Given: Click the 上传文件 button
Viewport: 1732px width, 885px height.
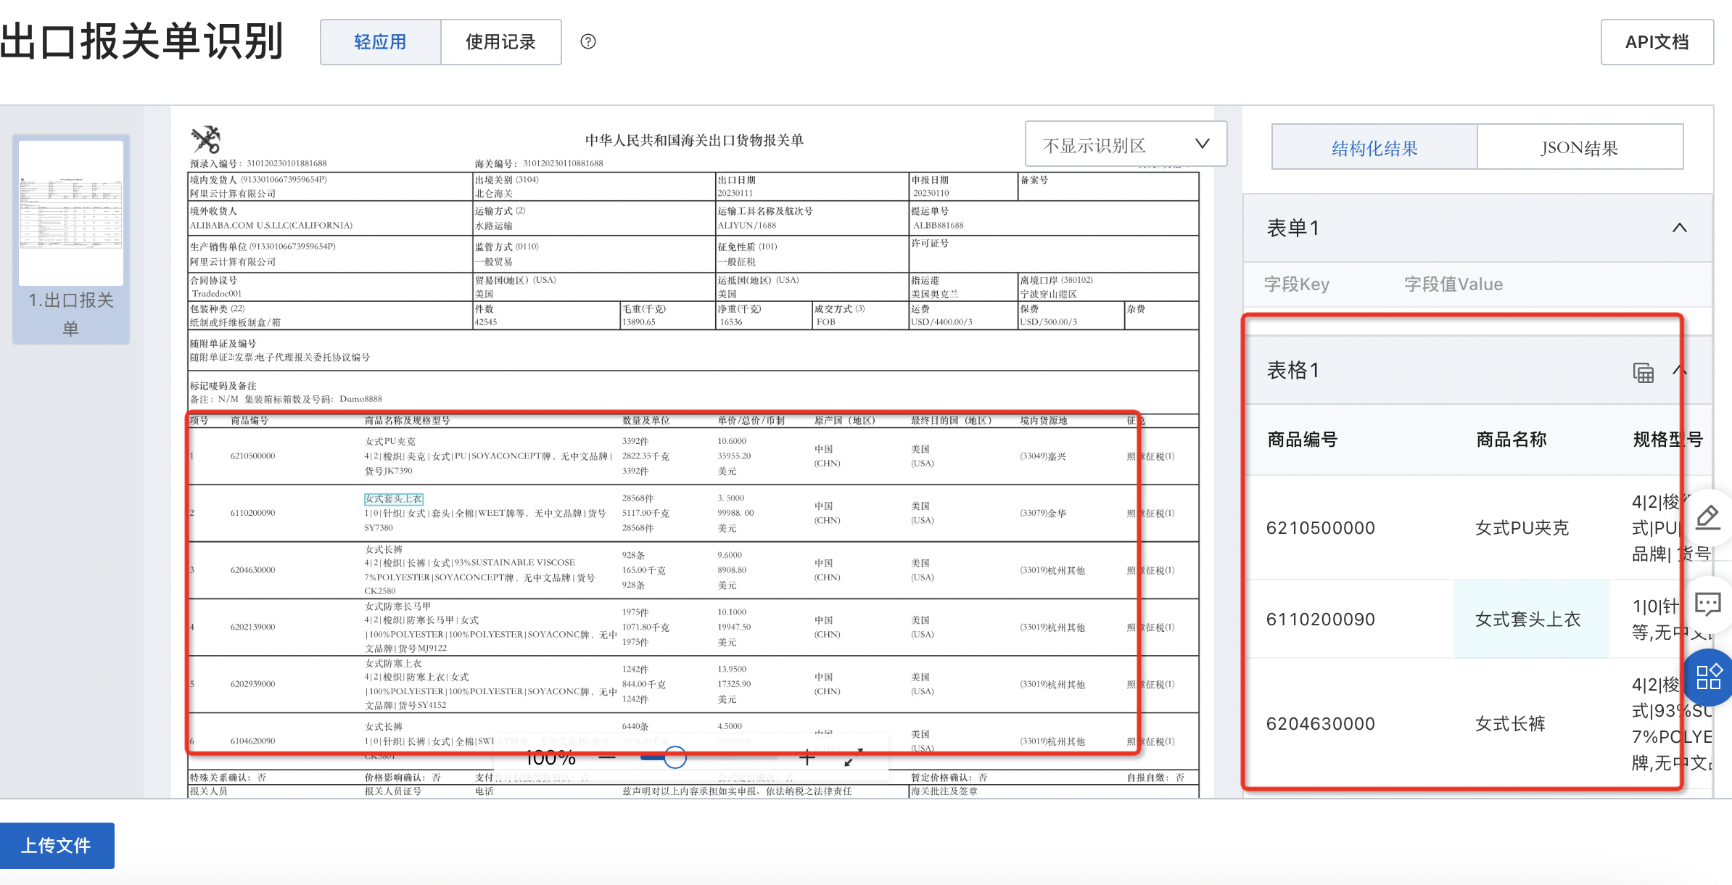Looking at the screenshot, I should click(57, 845).
